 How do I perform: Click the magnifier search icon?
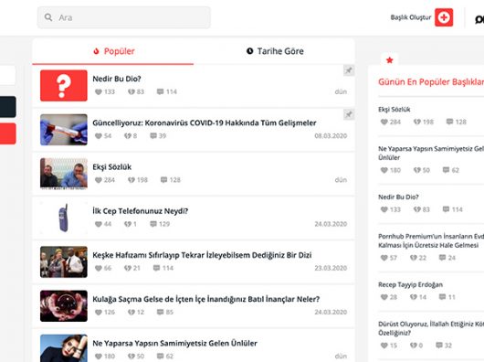click(48, 17)
